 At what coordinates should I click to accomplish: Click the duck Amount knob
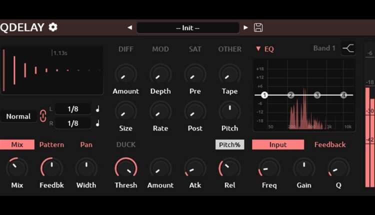click(160, 168)
